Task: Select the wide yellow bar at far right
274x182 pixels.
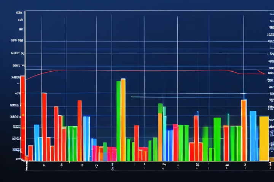Action: (x=264, y=138)
